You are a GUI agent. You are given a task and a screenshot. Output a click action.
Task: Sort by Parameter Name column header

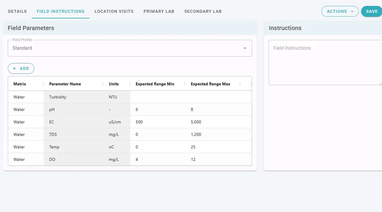pyautogui.click(x=65, y=84)
